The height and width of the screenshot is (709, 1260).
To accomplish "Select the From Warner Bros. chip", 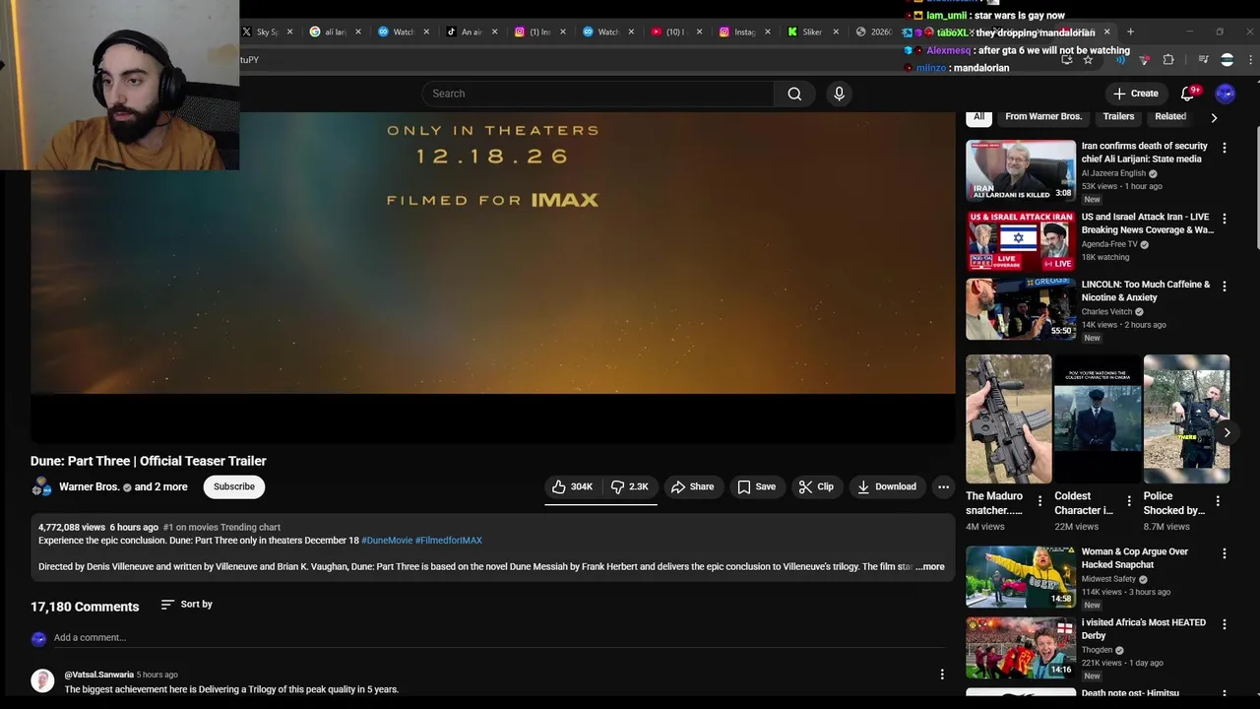I will pyautogui.click(x=1043, y=116).
